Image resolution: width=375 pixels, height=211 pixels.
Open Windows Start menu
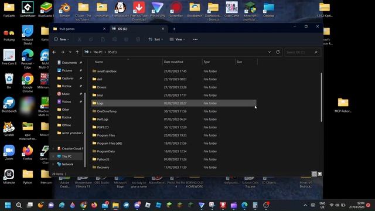pos(8,205)
